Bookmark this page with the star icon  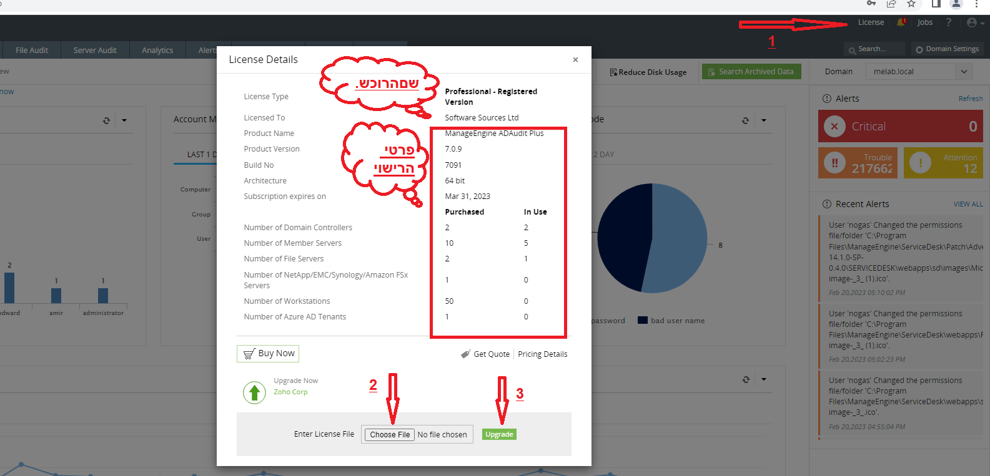[911, 4]
